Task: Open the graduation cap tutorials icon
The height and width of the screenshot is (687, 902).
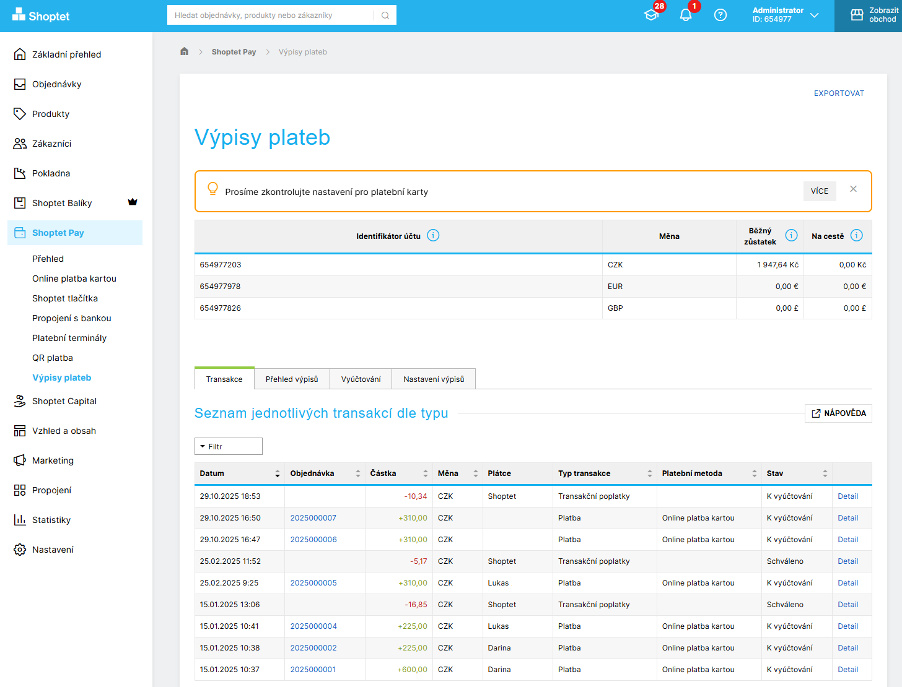Action: point(651,15)
